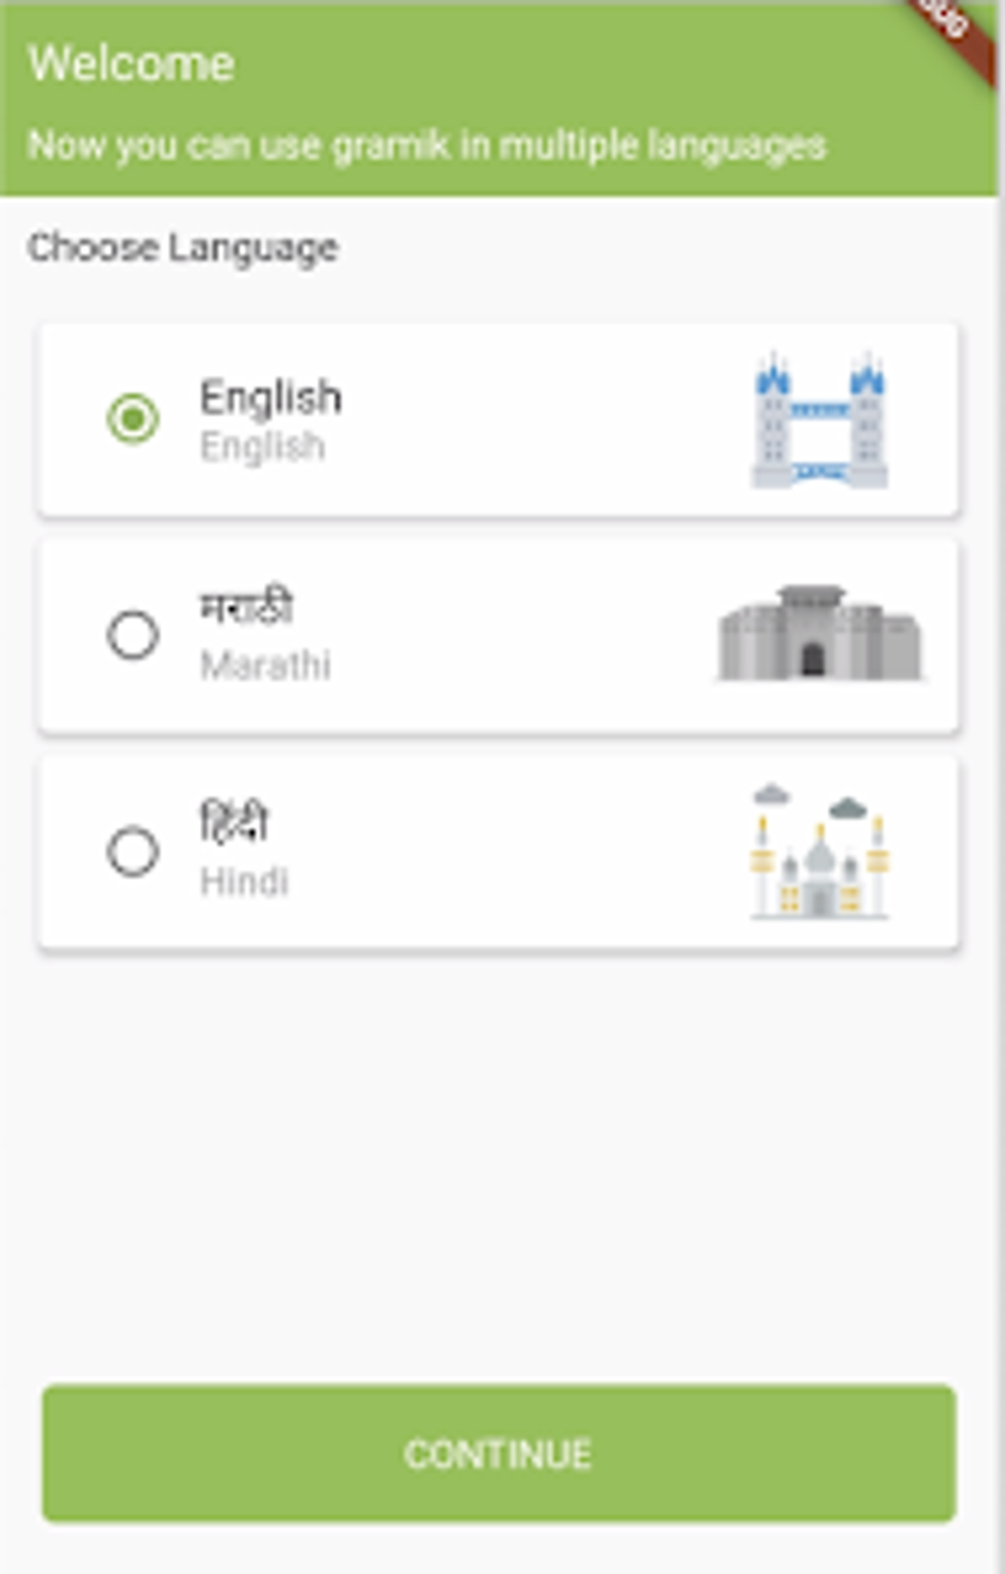Click the grey English subtitle text
The image size is (1005, 1574).
262,448
